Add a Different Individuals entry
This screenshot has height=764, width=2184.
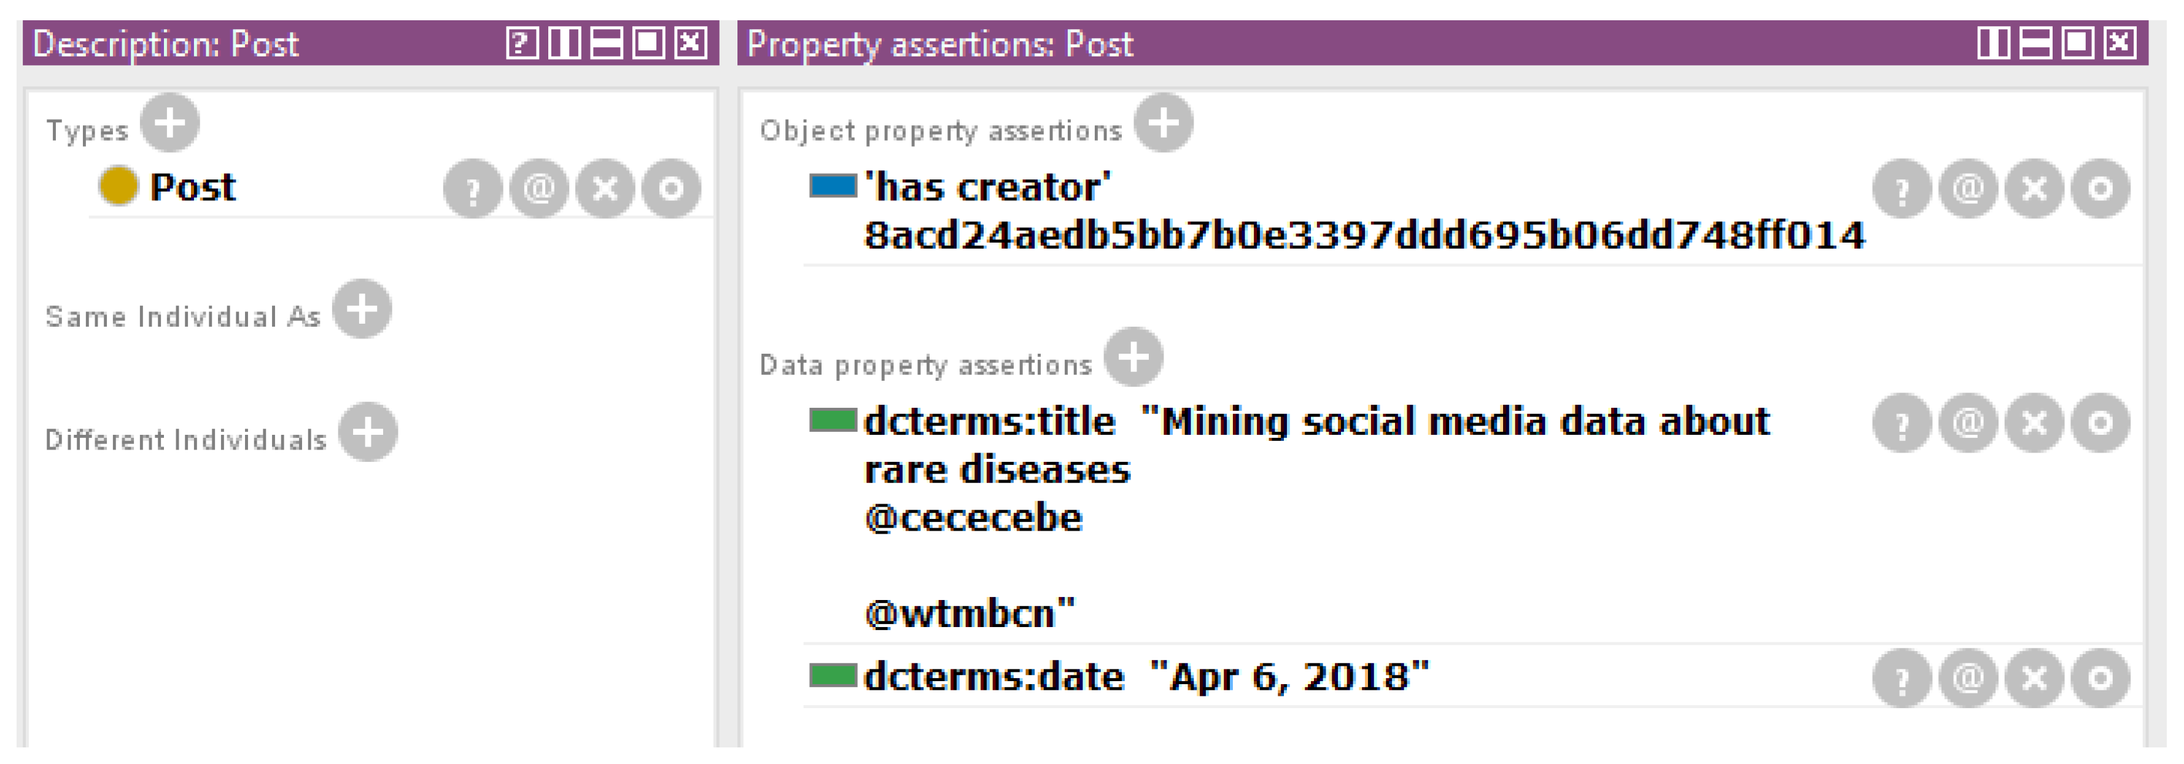click(368, 432)
